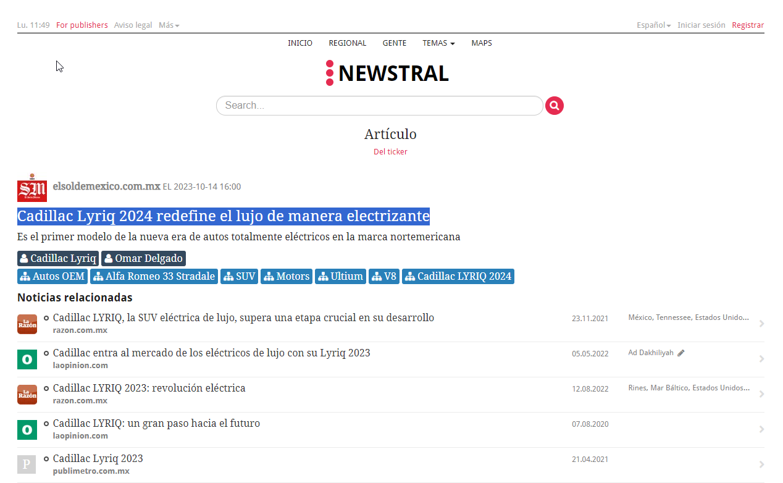Click the date 07.08.2020
This screenshot has width=783, height=483.
pyautogui.click(x=590, y=424)
